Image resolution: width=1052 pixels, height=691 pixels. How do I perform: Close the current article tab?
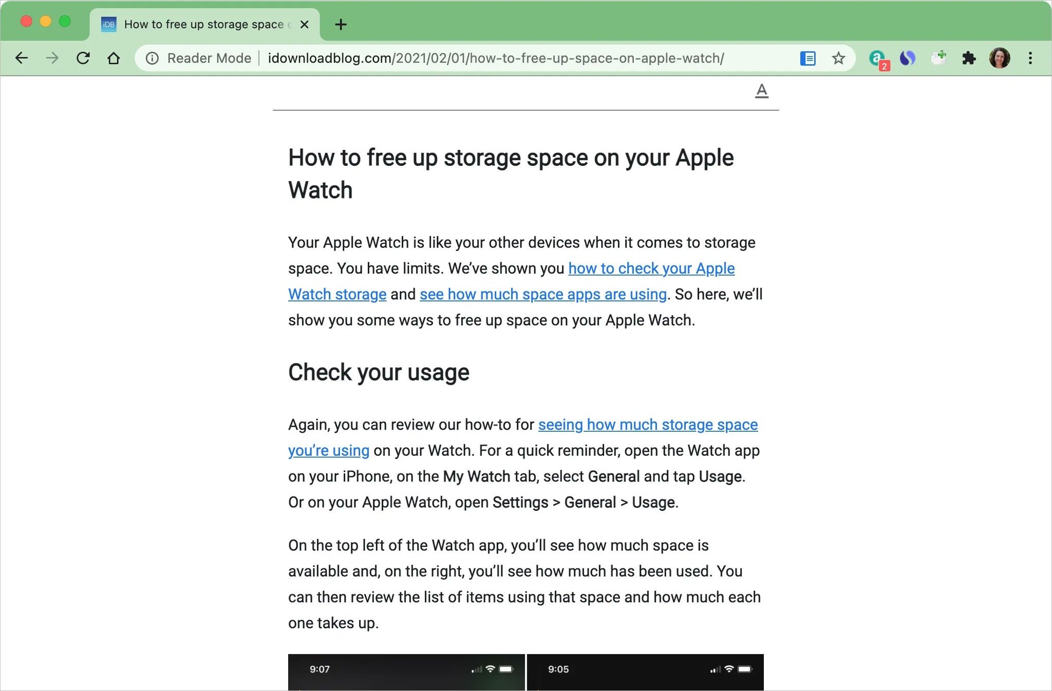[x=304, y=24]
